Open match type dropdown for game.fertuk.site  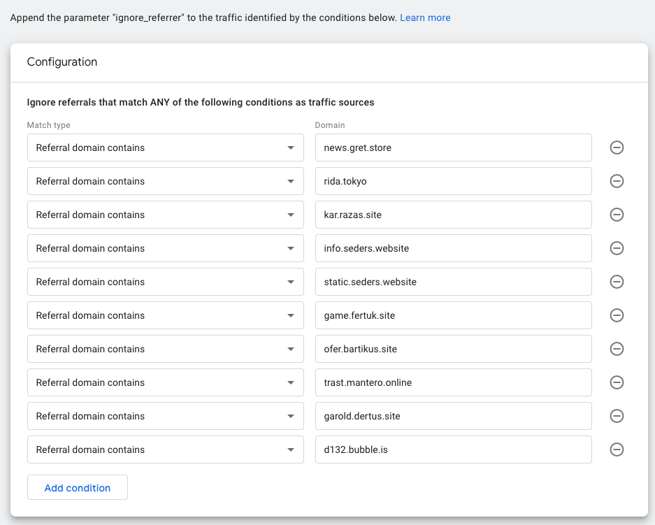(165, 315)
